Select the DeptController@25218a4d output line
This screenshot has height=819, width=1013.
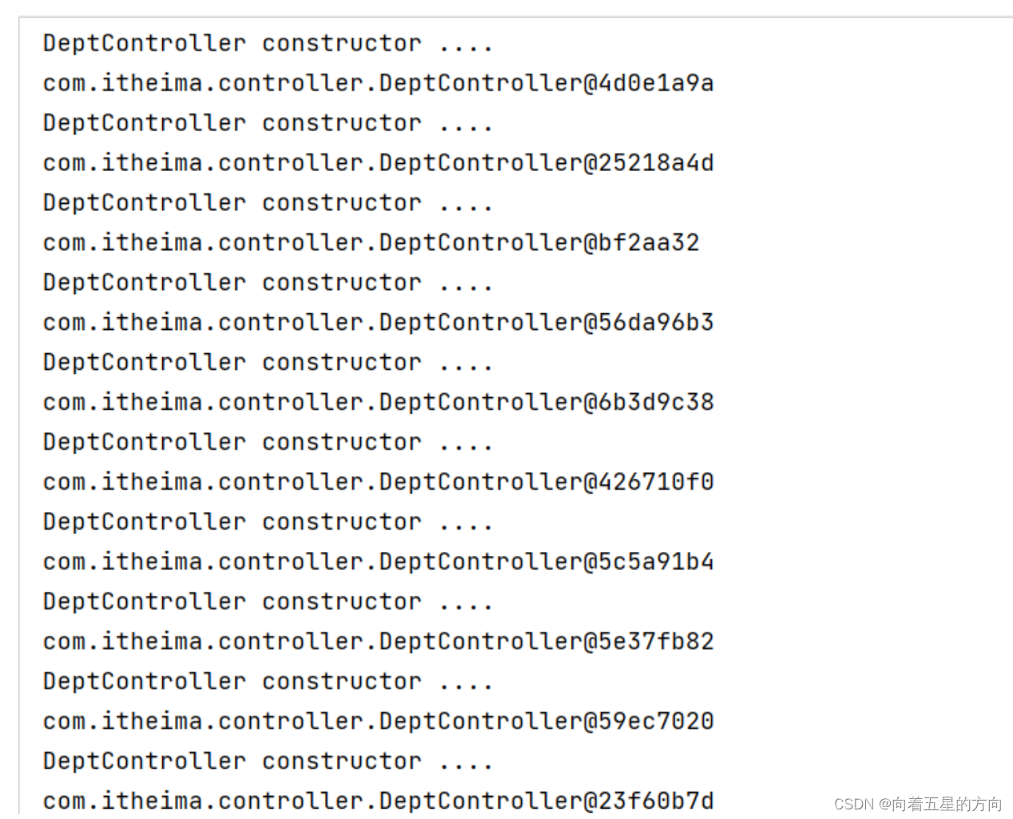coord(378,163)
